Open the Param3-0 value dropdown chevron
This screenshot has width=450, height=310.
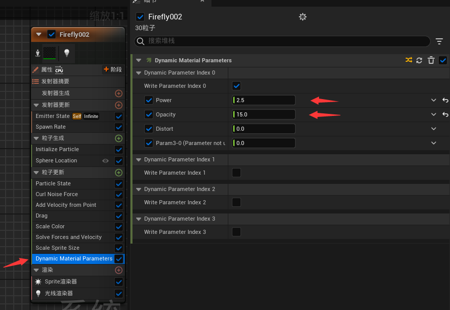(434, 143)
